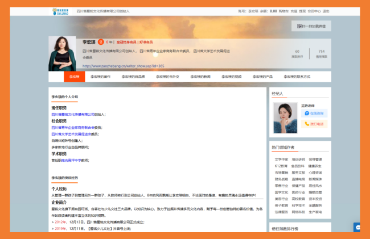Viewport: 370px width, 239px height.
Task: Click the phone icon on 拨打电话
Action: (306, 123)
